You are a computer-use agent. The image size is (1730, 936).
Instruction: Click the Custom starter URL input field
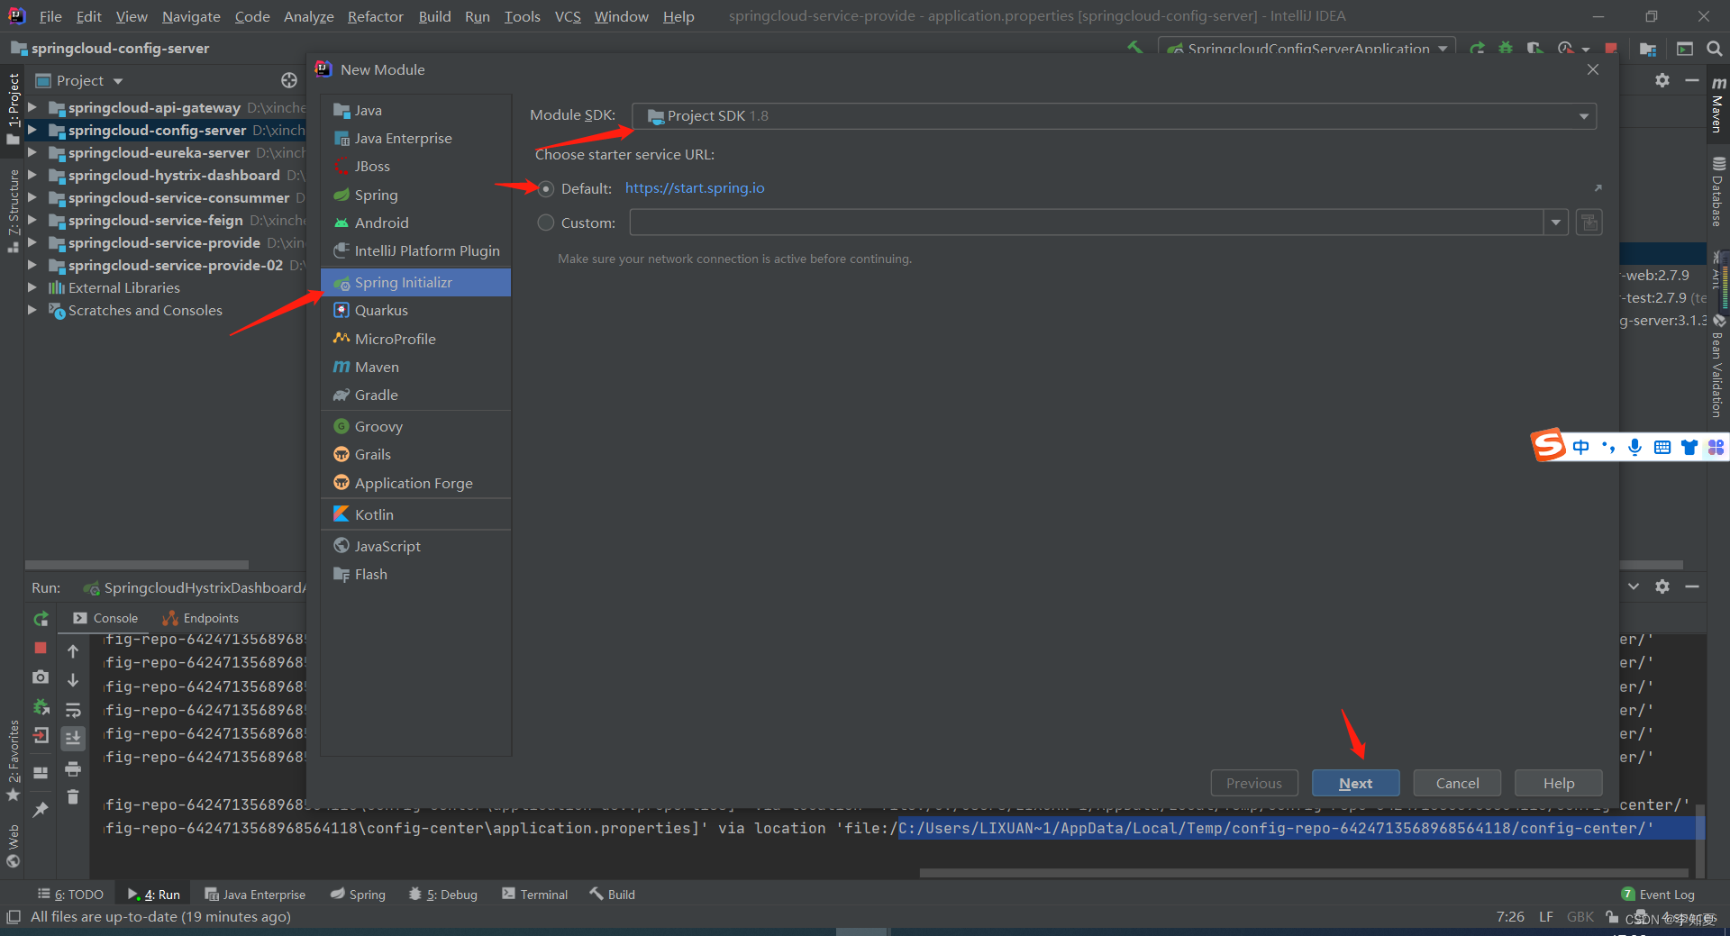pyautogui.click(x=1087, y=223)
